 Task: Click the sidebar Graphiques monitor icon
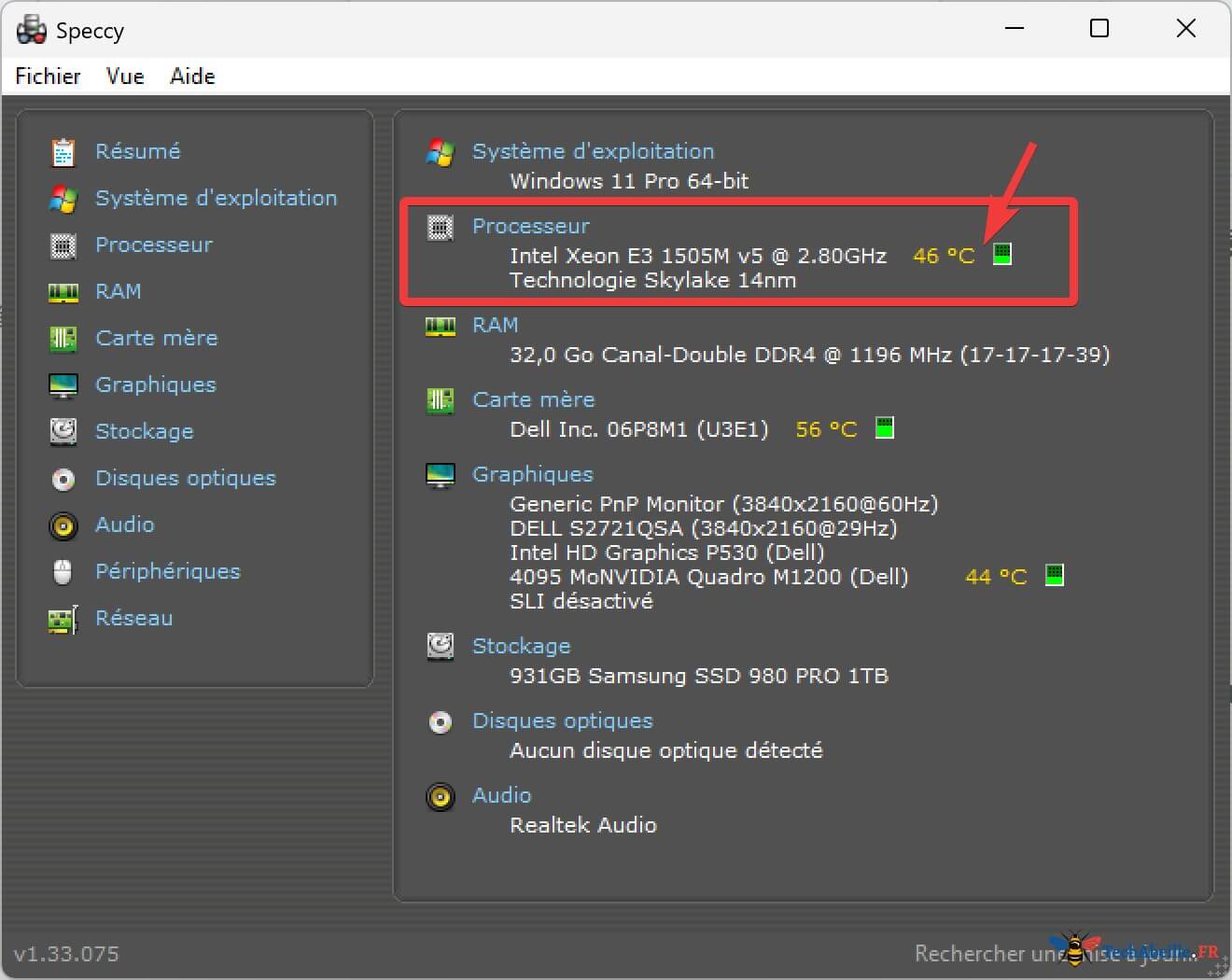[63, 385]
